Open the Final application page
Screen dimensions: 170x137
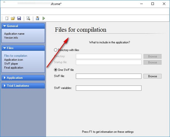(x=14, y=68)
